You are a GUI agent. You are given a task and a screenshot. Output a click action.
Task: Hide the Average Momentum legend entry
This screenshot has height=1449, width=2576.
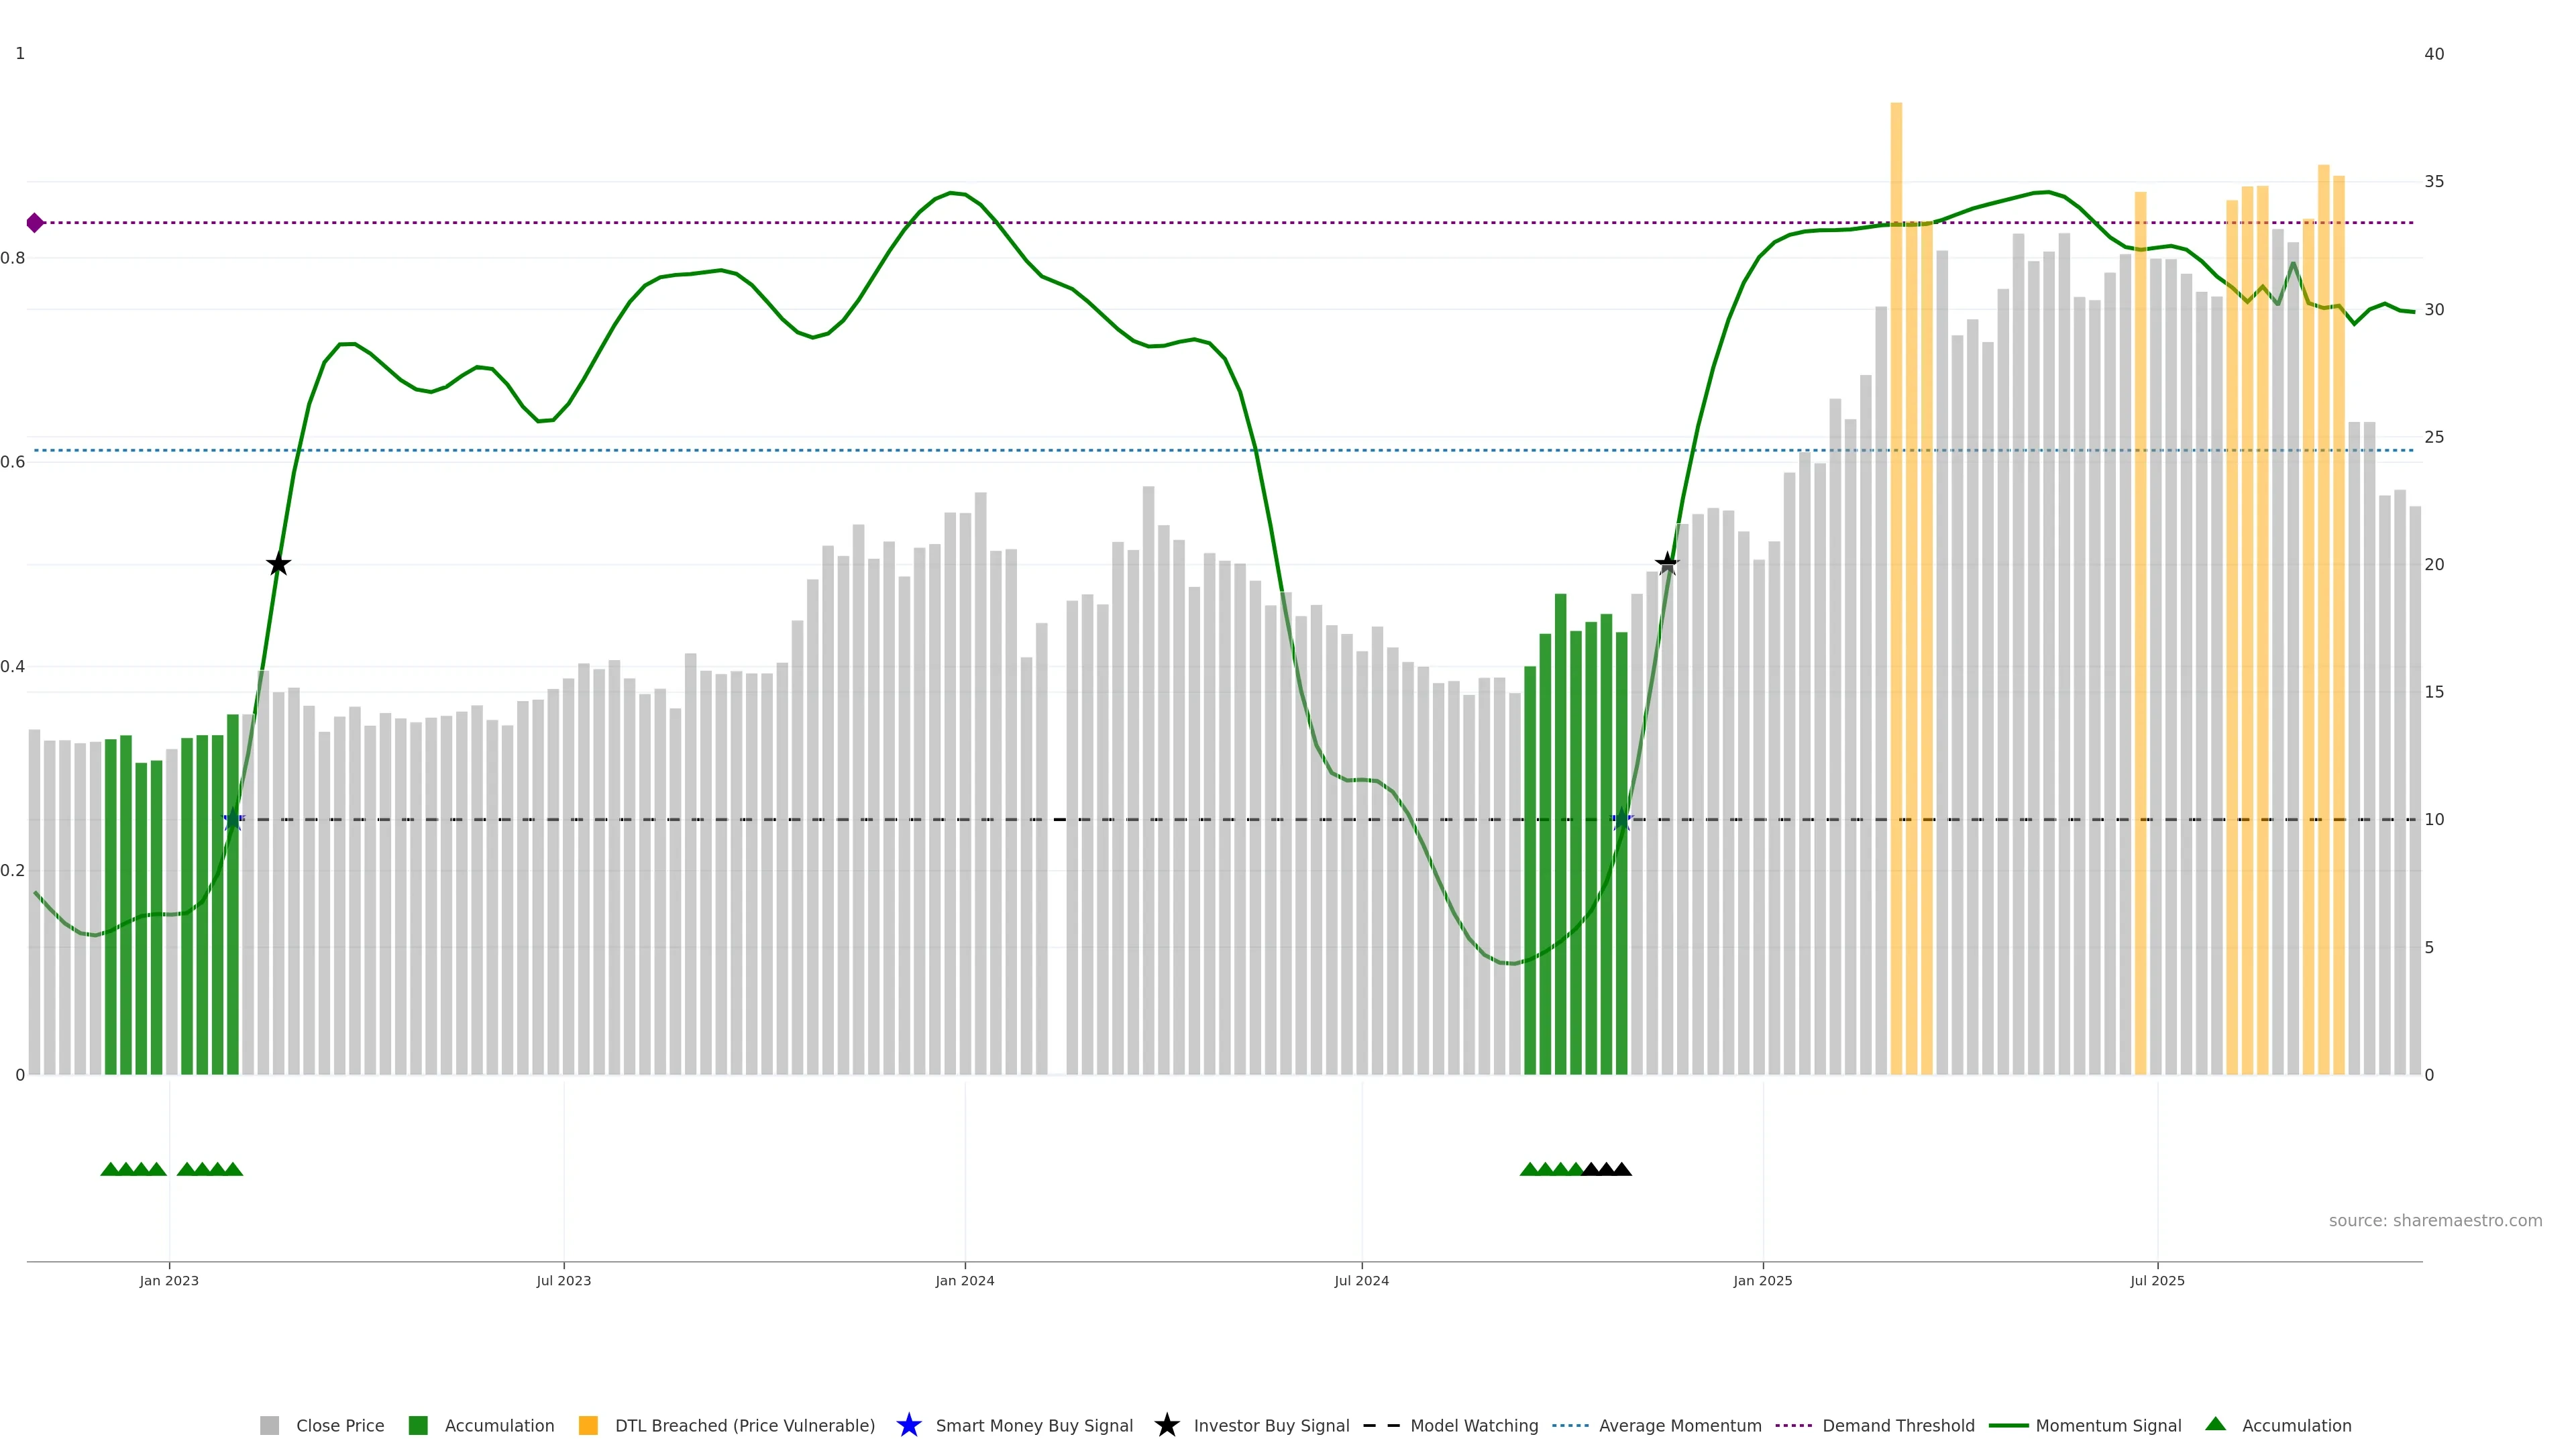click(1679, 1426)
